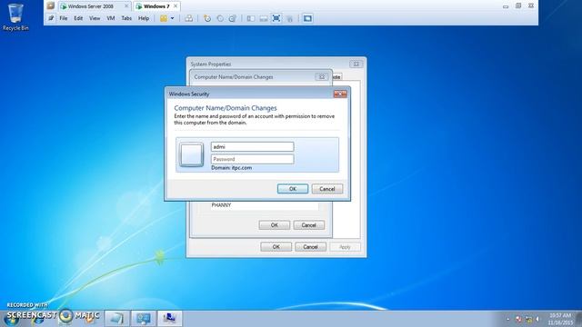This screenshot has width=582, height=327.
Task: Click the console view icon
Action: tap(307, 18)
